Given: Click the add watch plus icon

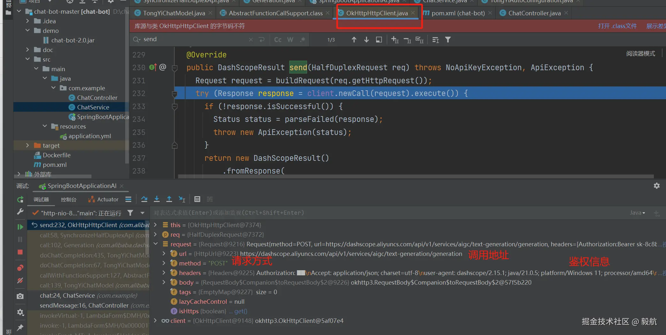Looking at the screenshot, I should tap(657, 213).
